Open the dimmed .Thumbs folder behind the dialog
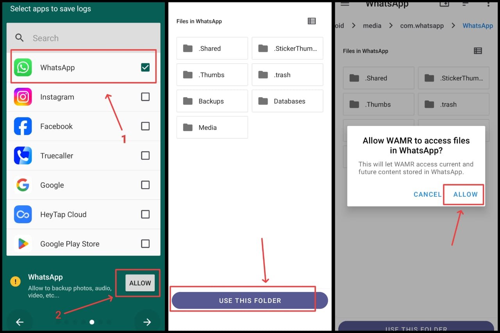This screenshot has width=500, height=333. (379, 105)
